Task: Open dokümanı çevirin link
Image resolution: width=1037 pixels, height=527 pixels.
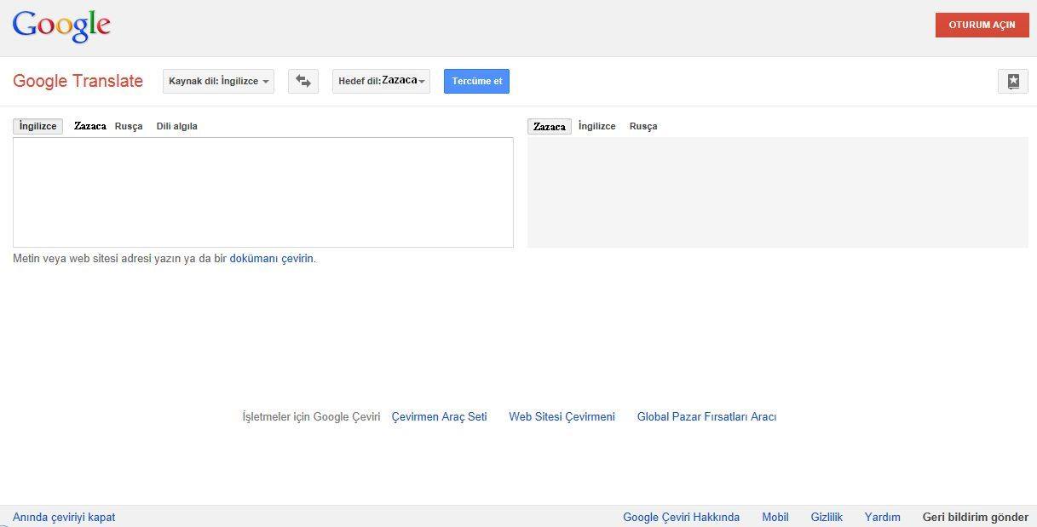Action: [x=272, y=259]
